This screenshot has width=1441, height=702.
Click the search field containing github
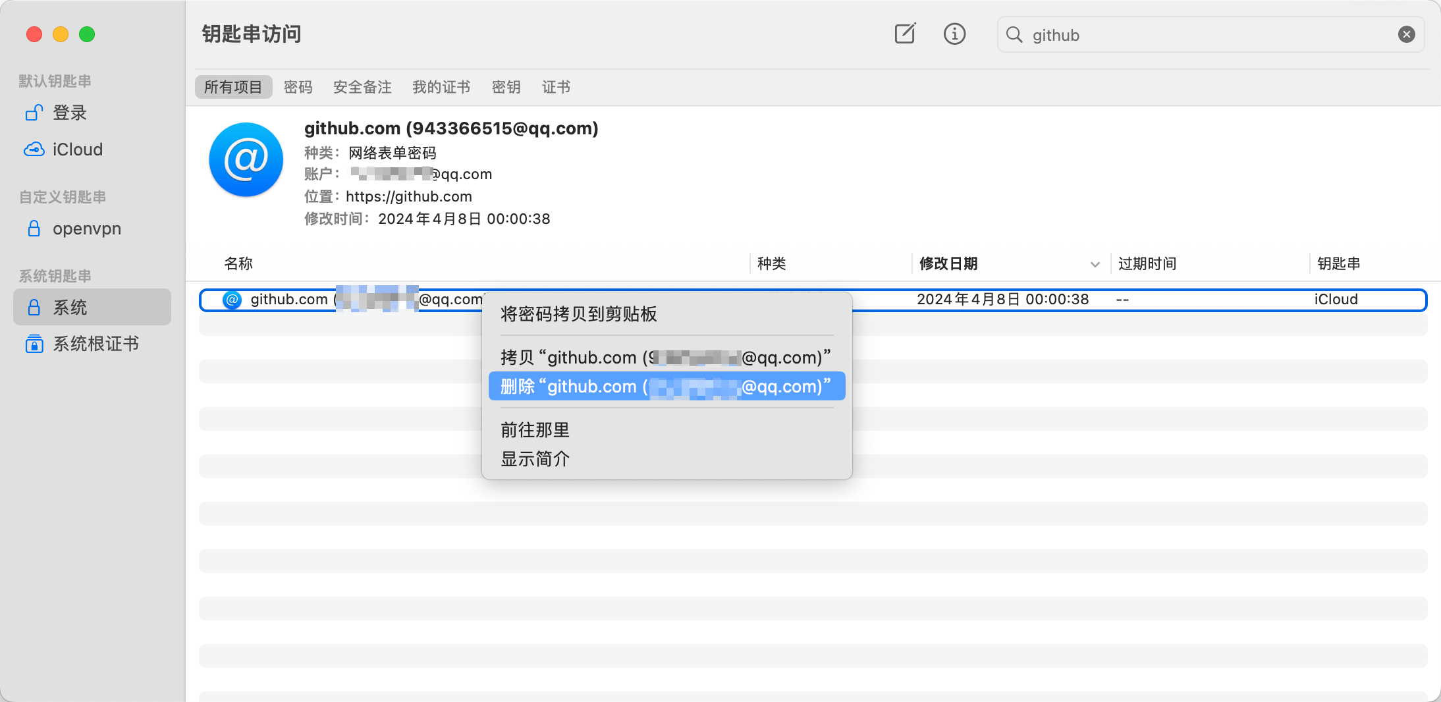click(x=1210, y=35)
